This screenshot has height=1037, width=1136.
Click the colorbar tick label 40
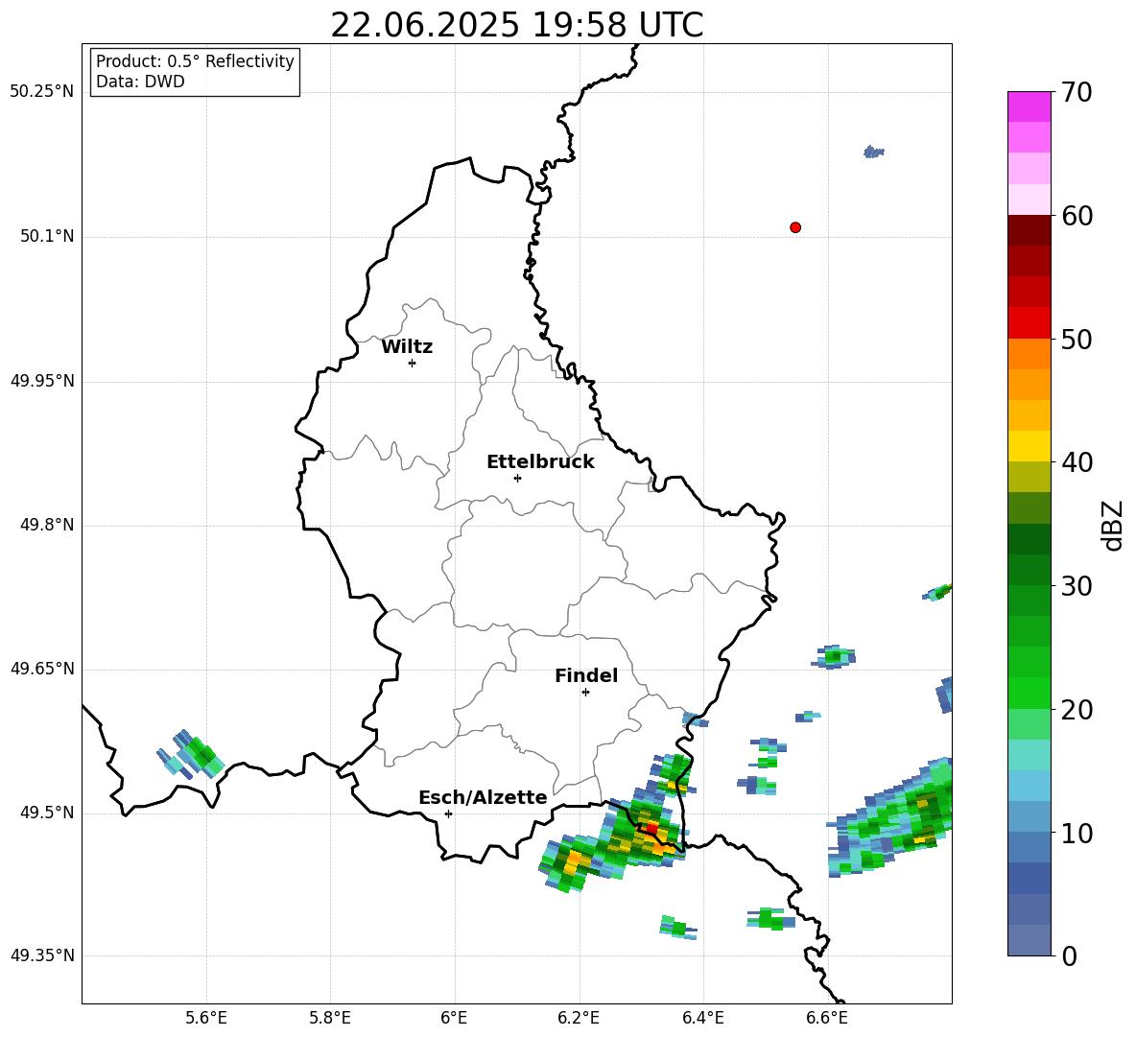pos(1077,462)
